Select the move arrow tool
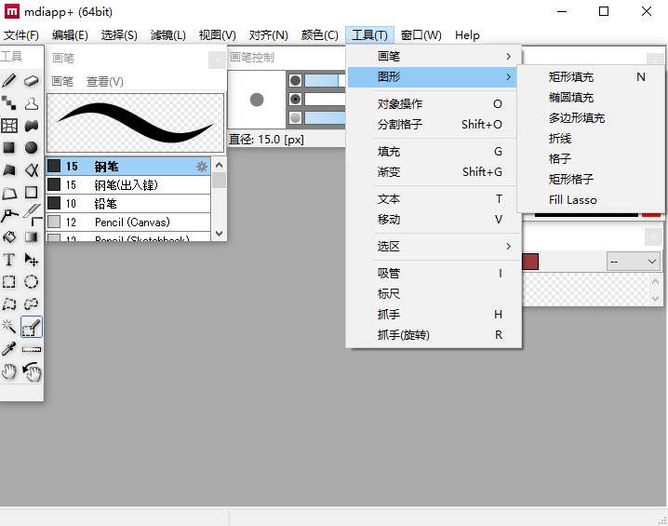Screen dimensions: 668x526 (x=31, y=260)
